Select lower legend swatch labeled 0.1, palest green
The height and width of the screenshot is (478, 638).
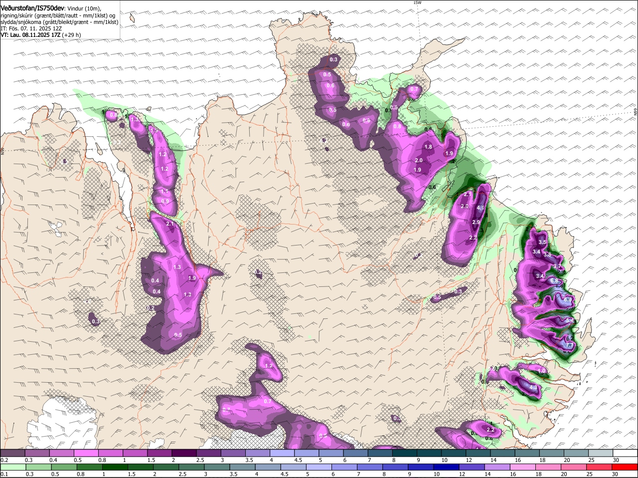pyautogui.click(x=13, y=467)
